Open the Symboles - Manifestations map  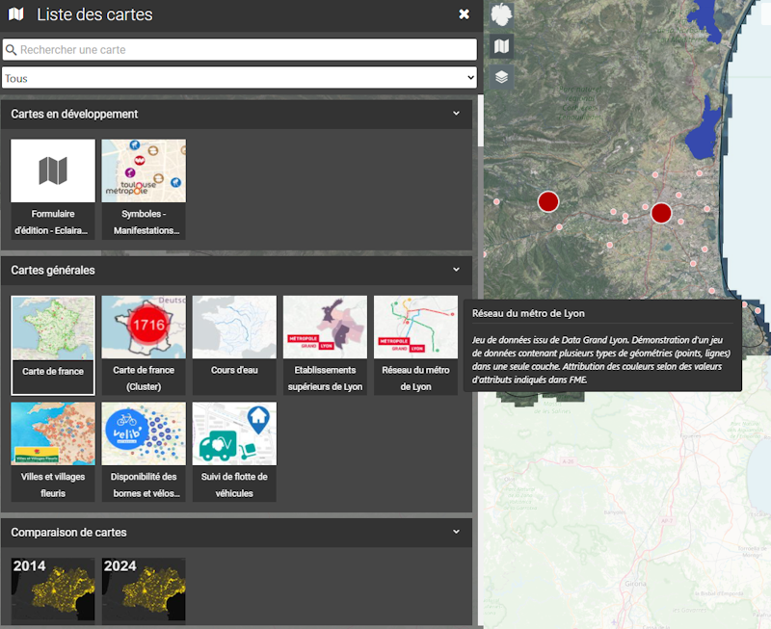[144, 189]
